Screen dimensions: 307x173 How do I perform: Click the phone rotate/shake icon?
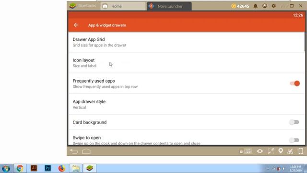[x=301, y=151]
